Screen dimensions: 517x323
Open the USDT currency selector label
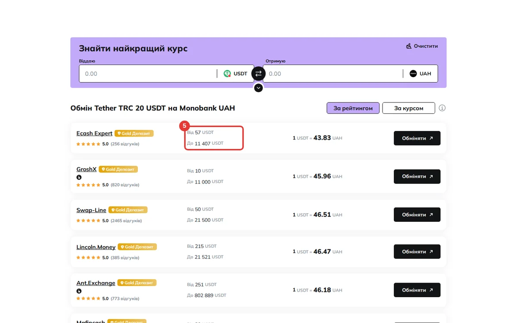click(x=240, y=74)
